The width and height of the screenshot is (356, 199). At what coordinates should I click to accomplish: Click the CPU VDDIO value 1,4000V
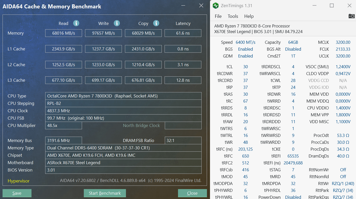[x=343, y=108]
